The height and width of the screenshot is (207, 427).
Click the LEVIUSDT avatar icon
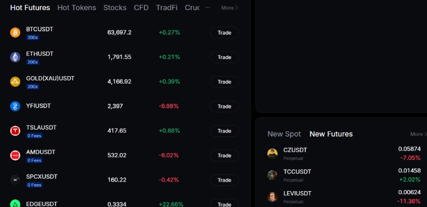point(272,197)
